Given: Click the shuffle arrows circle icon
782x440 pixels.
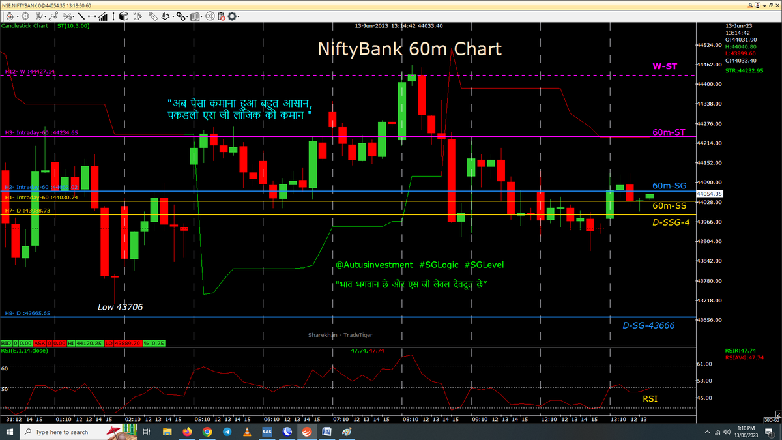Looking at the screenshot, I should coord(210,16).
